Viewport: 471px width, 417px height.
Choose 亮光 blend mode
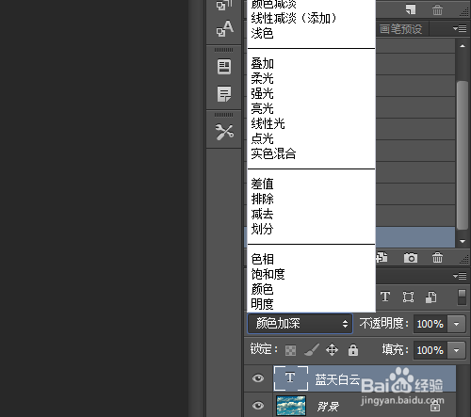[263, 108]
